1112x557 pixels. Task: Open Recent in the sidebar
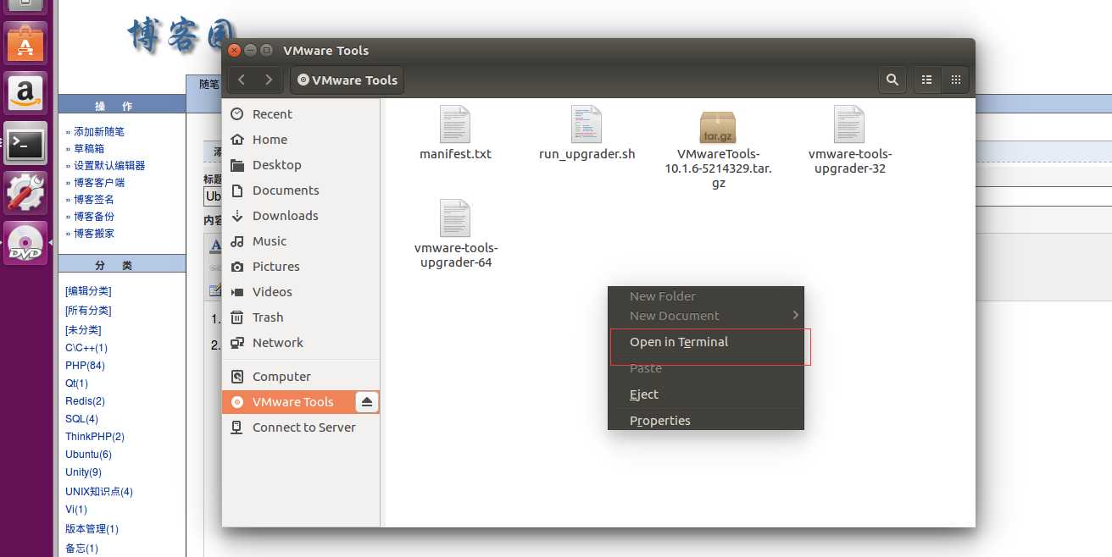301,114
